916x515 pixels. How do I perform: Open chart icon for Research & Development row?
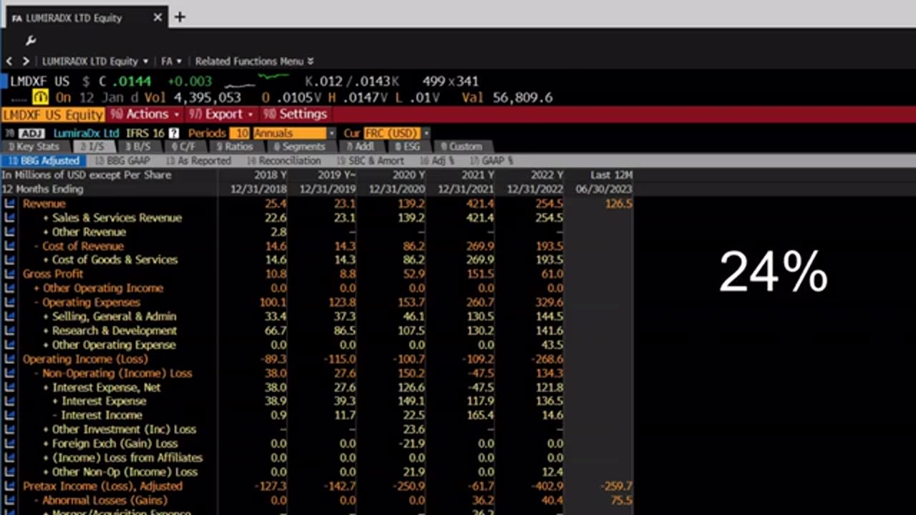(9, 330)
